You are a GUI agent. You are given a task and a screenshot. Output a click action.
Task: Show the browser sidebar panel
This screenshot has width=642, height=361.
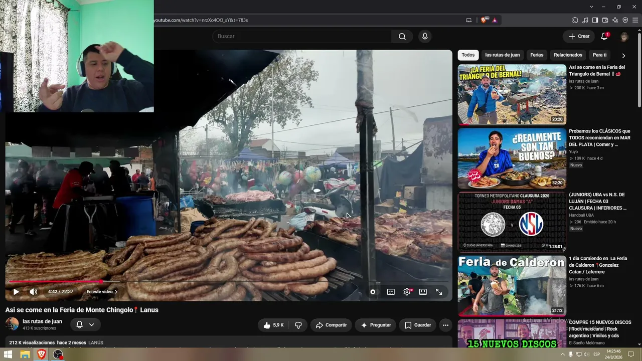595,20
